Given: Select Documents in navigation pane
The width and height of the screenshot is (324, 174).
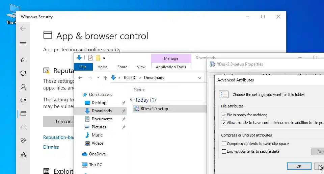Looking at the screenshot, I should tap(102, 119).
